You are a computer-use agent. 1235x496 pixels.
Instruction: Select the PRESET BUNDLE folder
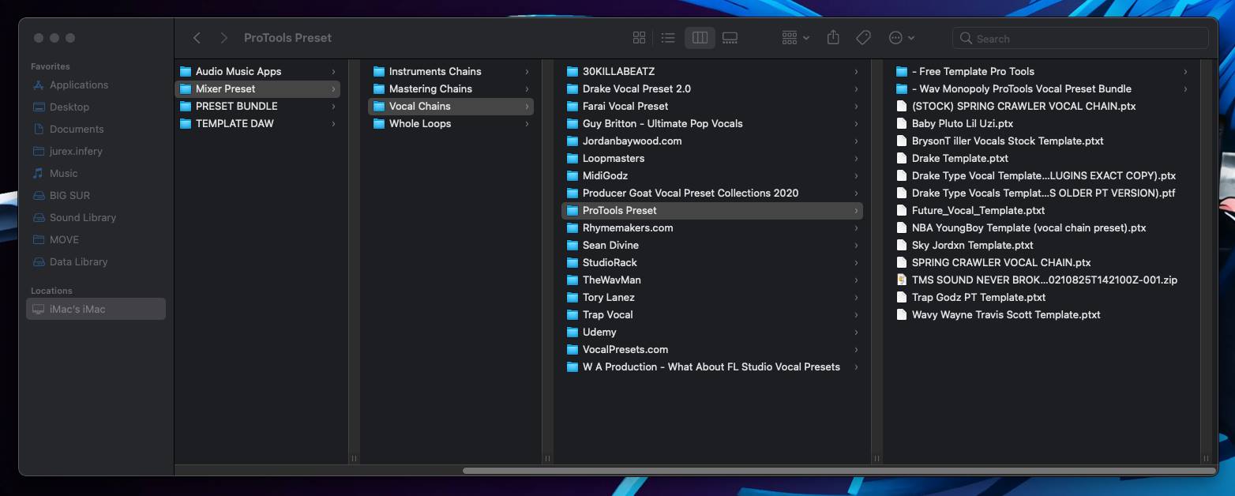(x=257, y=106)
